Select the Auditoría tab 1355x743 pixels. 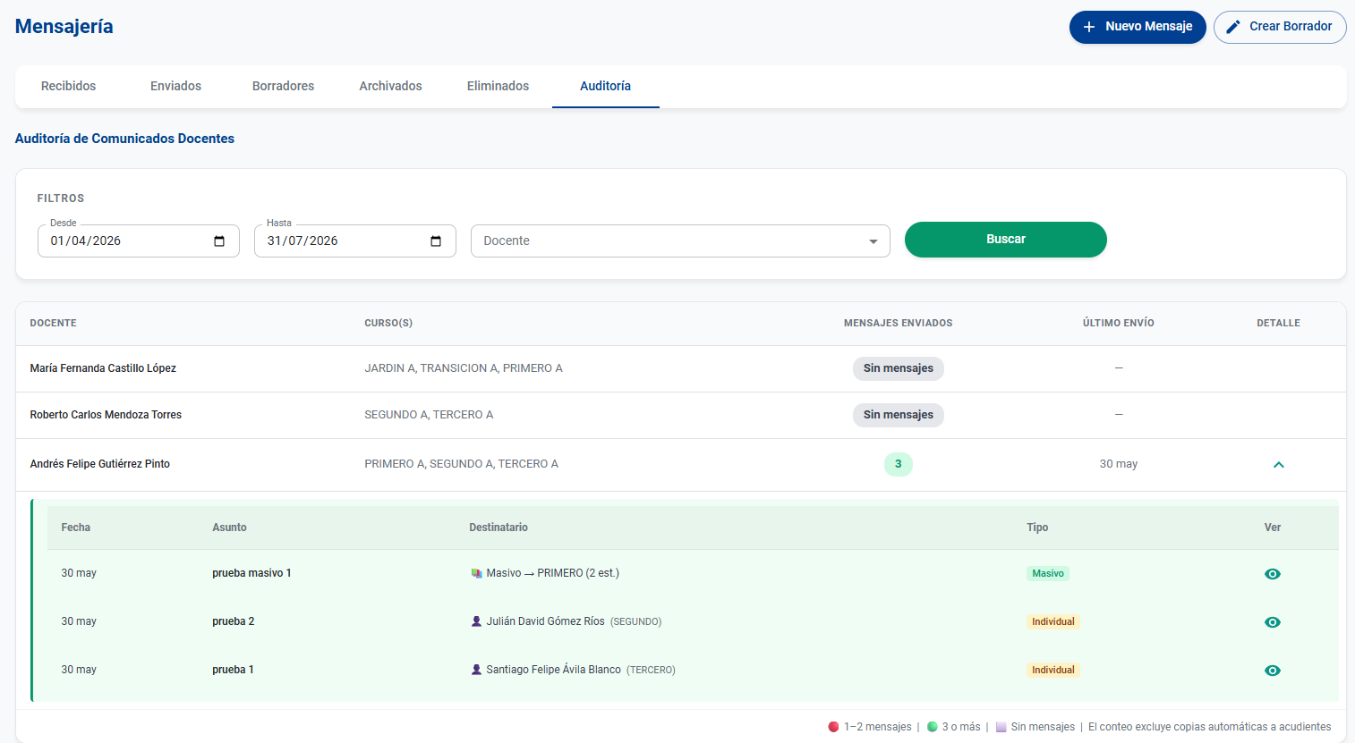[605, 86]
